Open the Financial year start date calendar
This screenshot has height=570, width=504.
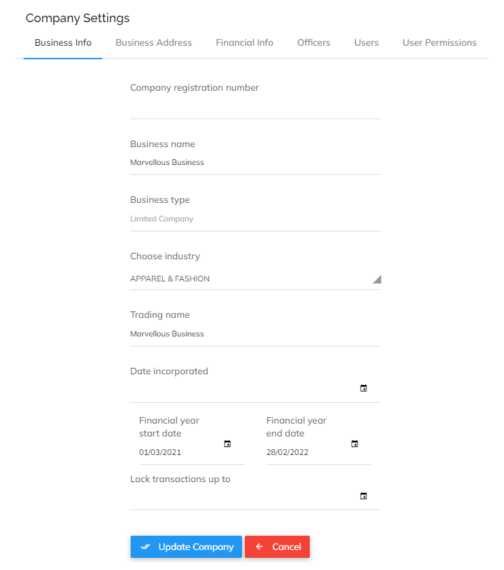click(x=227, y=444)
